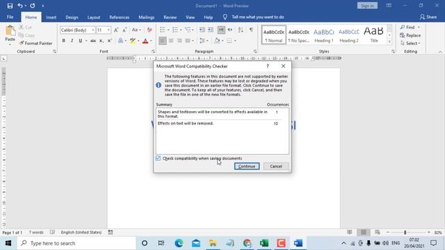This screenshot has height=250, width=445.
Task: Open Font dialog launcher
Action: [153, 51]
